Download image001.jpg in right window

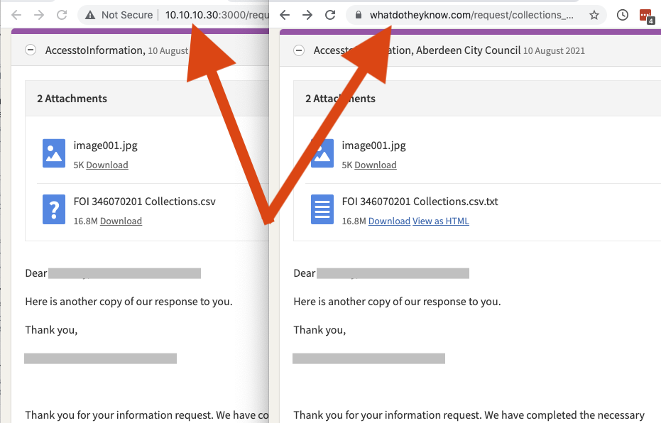376,165
